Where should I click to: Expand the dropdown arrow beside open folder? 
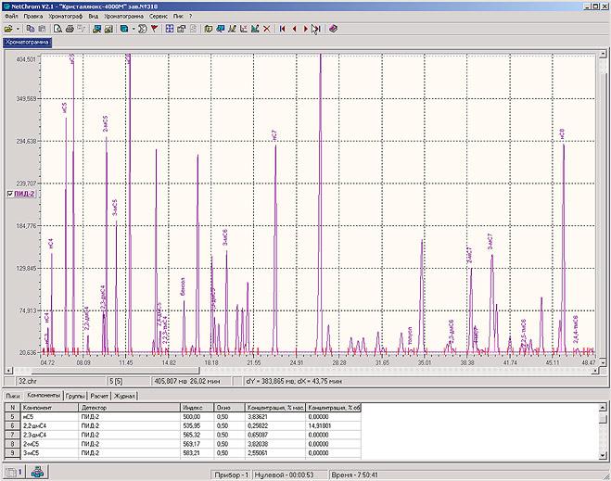click(x=19, y=29)
